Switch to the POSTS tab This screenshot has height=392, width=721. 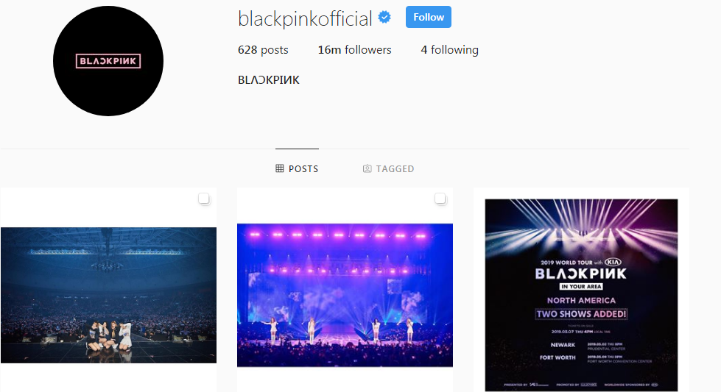click(x=297, y=168)
